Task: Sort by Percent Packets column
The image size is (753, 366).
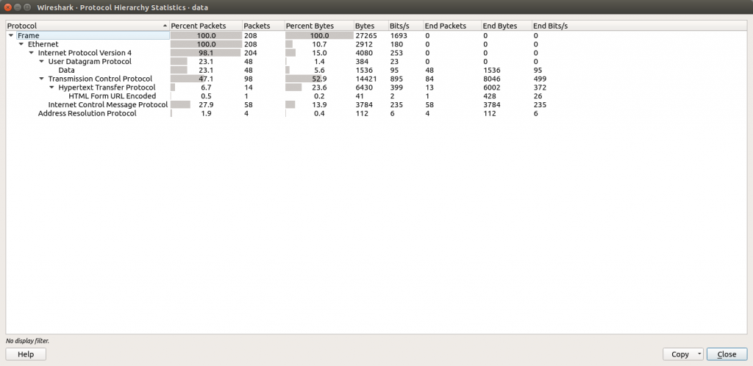Action: [x=199, y=26]
